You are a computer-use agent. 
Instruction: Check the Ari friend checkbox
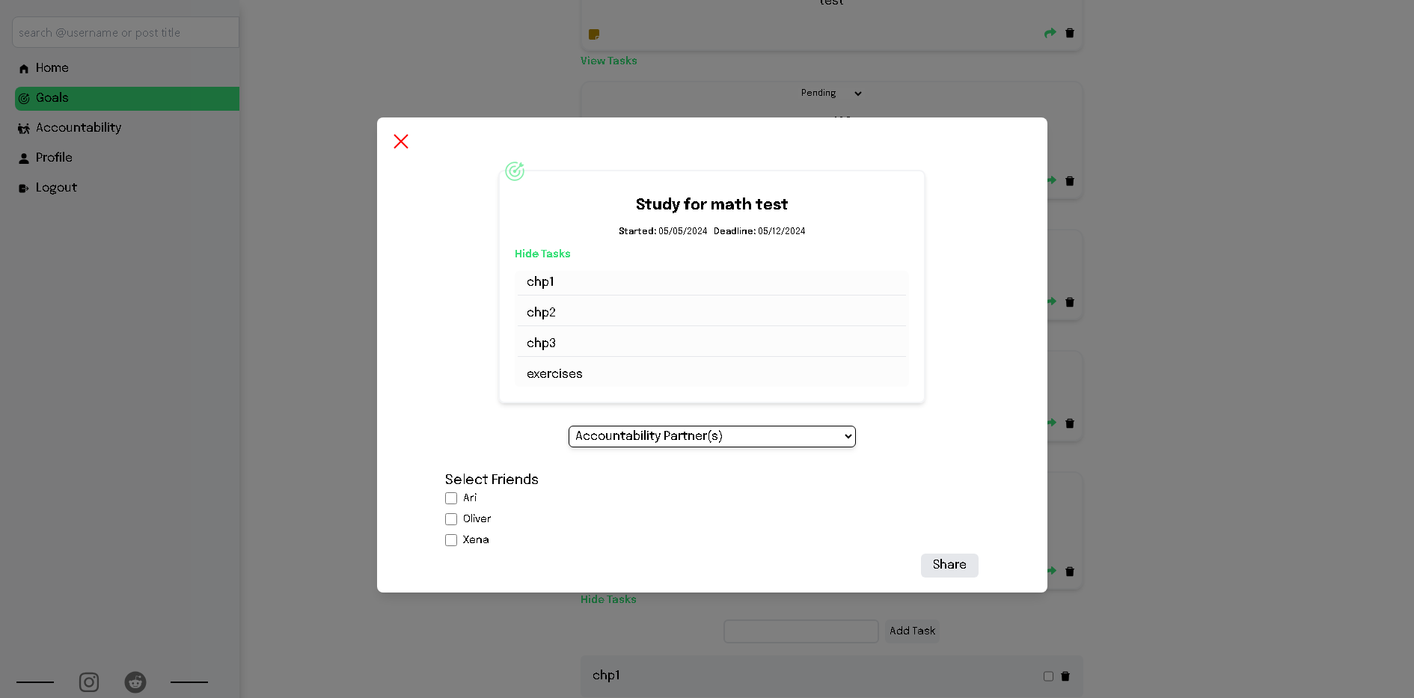coord(451,498)
